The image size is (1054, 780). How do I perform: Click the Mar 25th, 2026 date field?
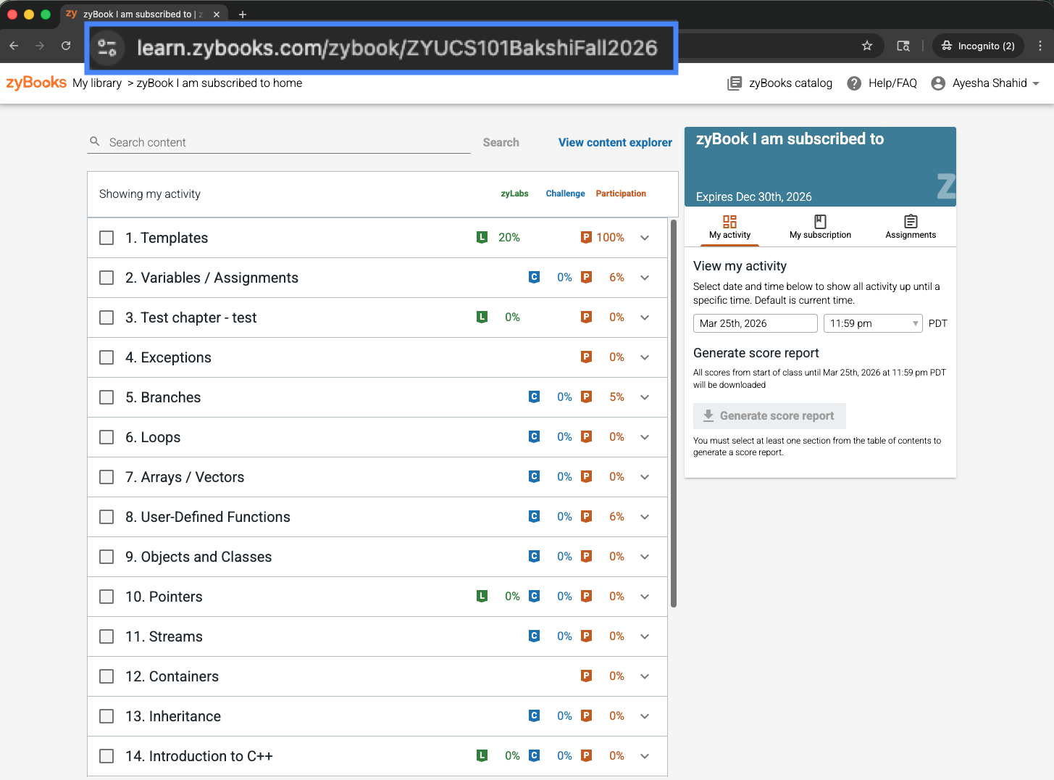(756, 323)
